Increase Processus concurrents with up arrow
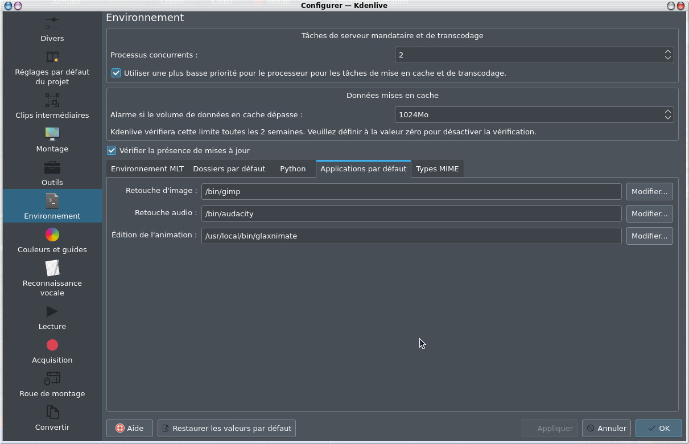 [668, 52]
